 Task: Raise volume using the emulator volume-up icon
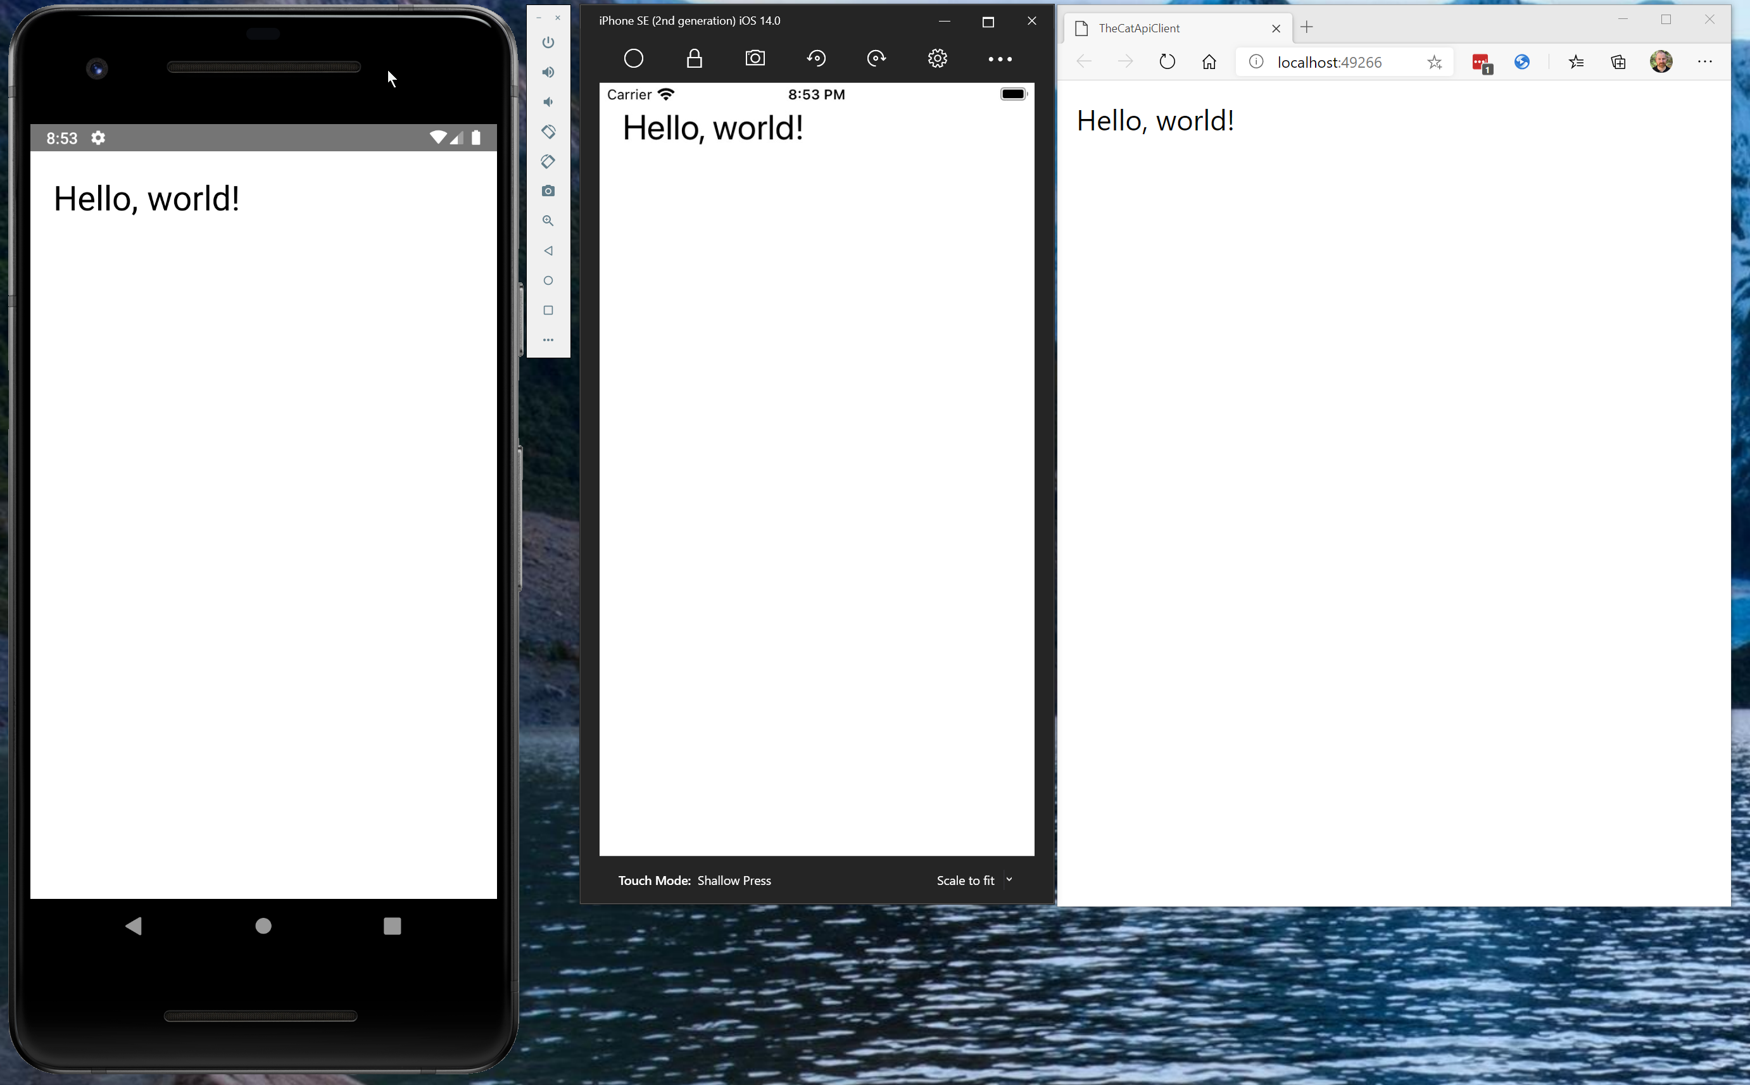click(548, 72)
